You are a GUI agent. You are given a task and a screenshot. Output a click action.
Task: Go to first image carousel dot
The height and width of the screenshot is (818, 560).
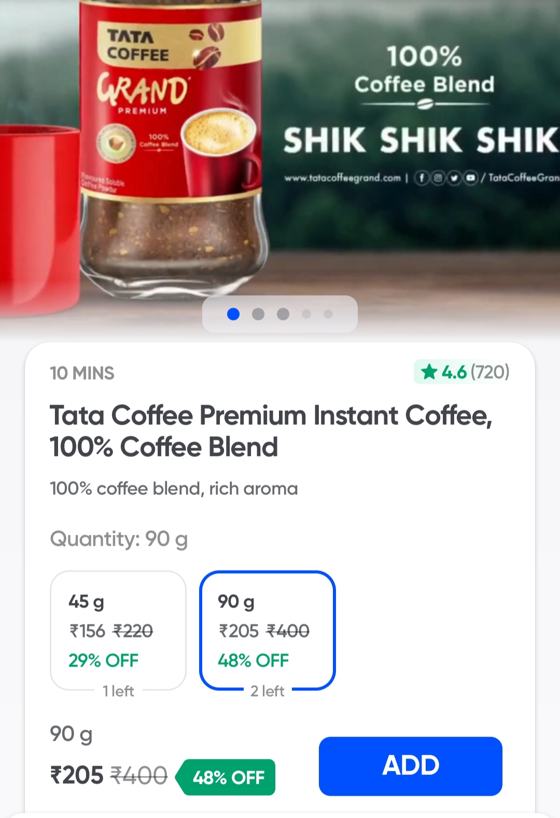click(233, 314)
